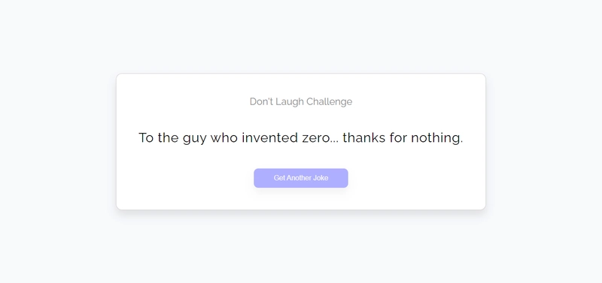Screen dimensions: 602x283
Task: Click the ellipsis after "zero" in the joke
Action: tap(334, 142)
